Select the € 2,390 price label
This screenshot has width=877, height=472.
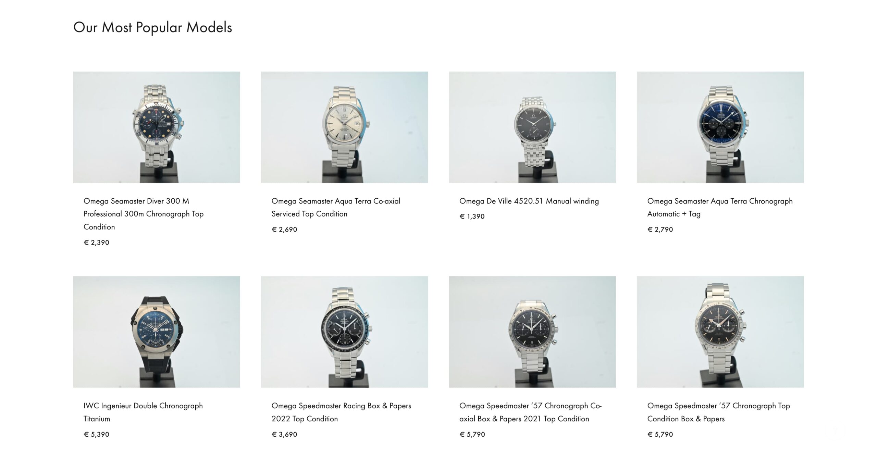point(96,243)
